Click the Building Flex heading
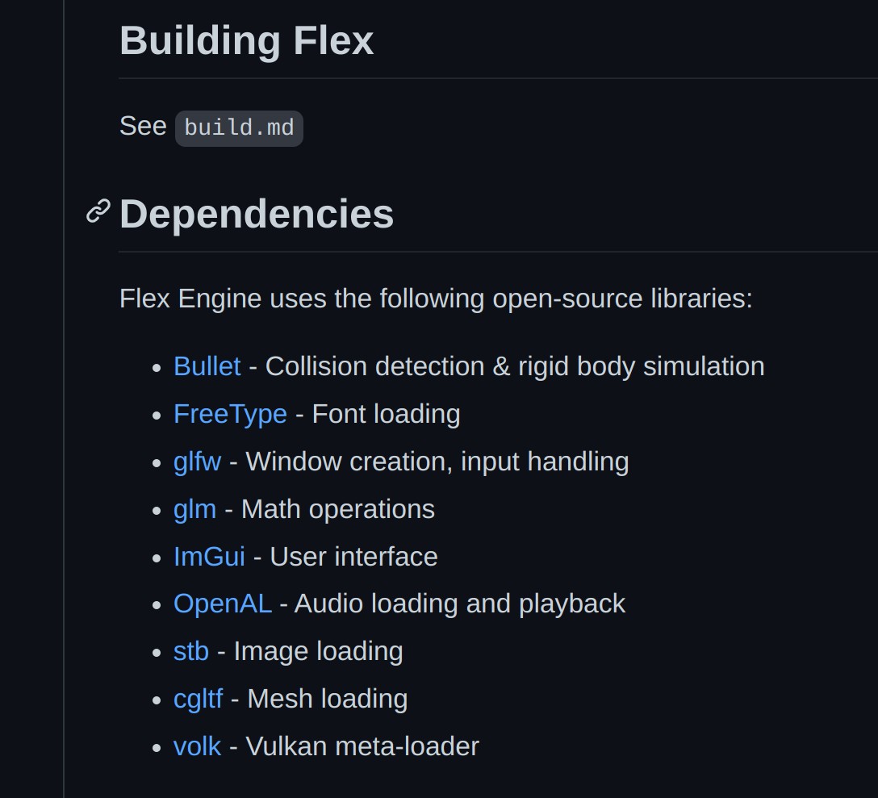The width and height of the screenshot is (878, 798). (x=246, y=40)
